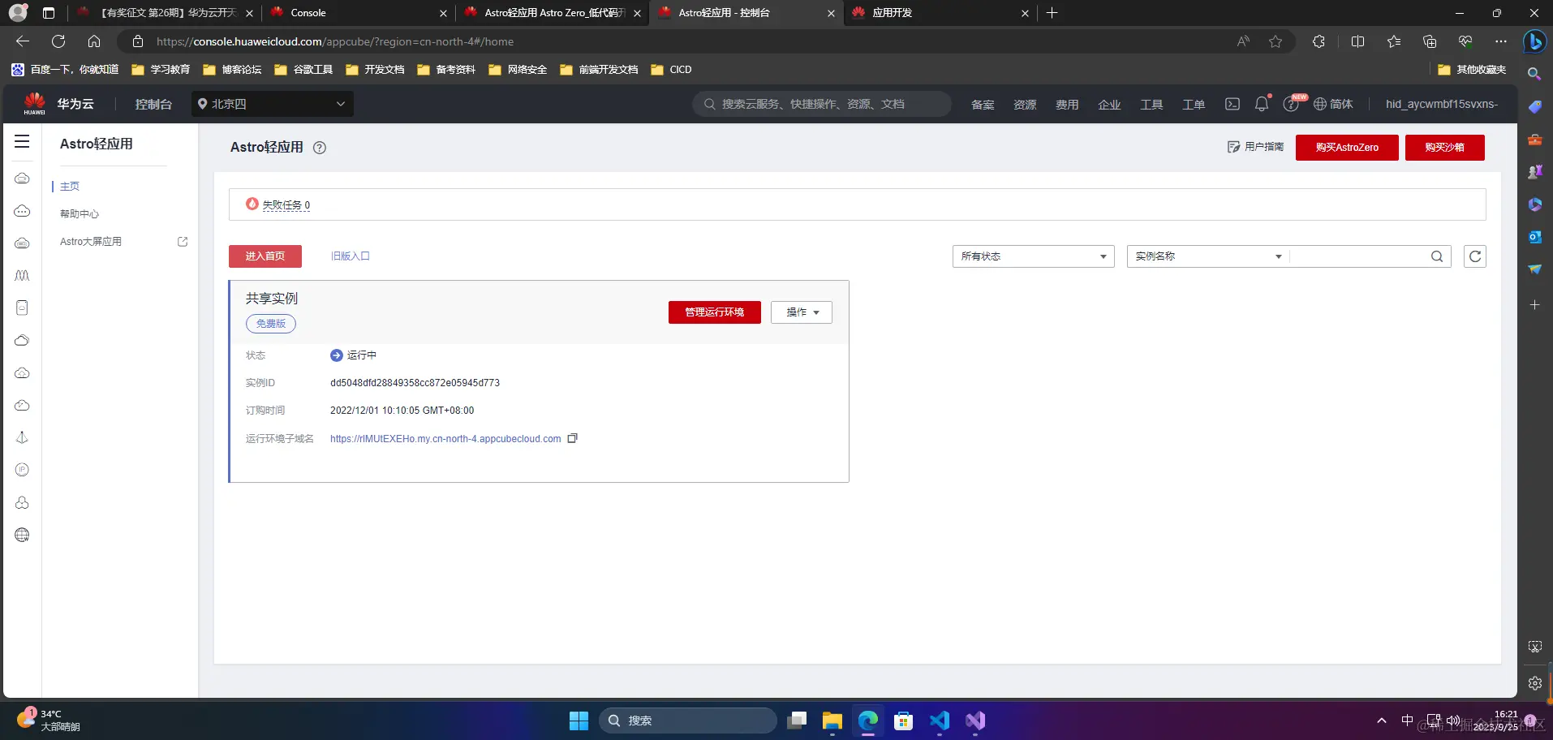1553x740 pixels.
Task: Copy the runtime subdomain URL with the copy icon
Action: [572, 438]
